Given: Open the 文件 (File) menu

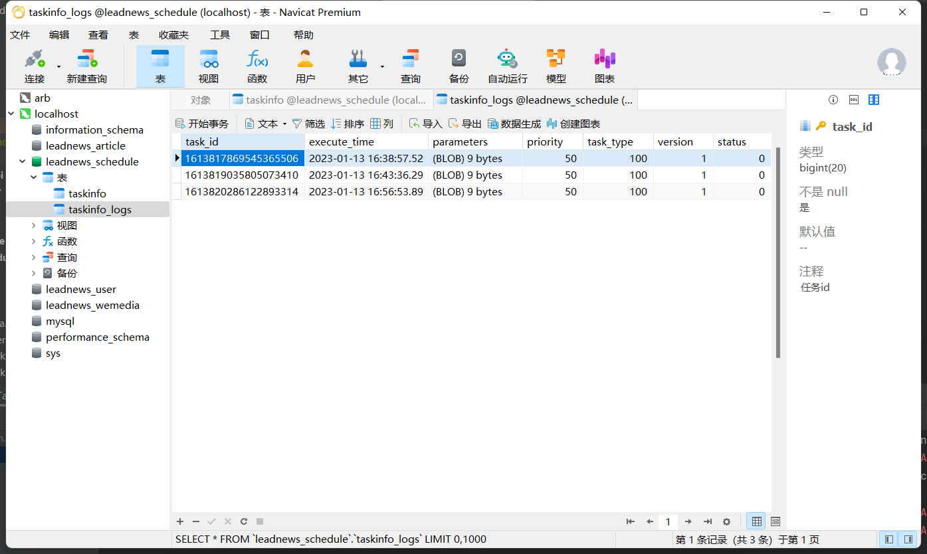Looking at the screenshot, I should coord(20,35).
